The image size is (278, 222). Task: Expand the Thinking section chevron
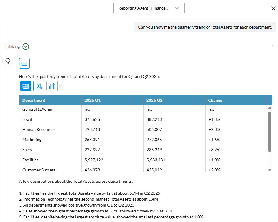tap(273, 46)
